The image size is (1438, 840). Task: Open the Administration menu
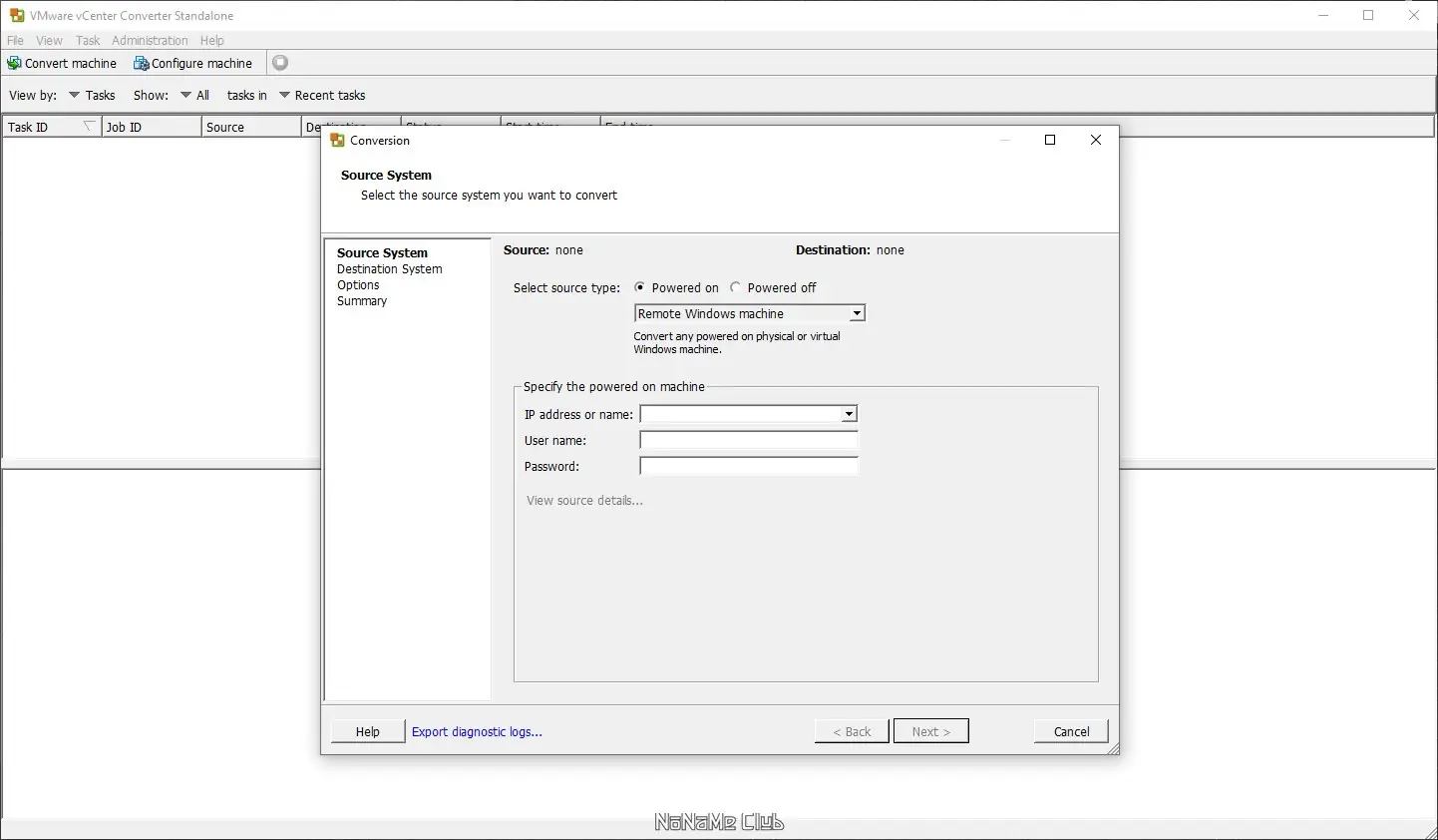[x=150, y=40]
